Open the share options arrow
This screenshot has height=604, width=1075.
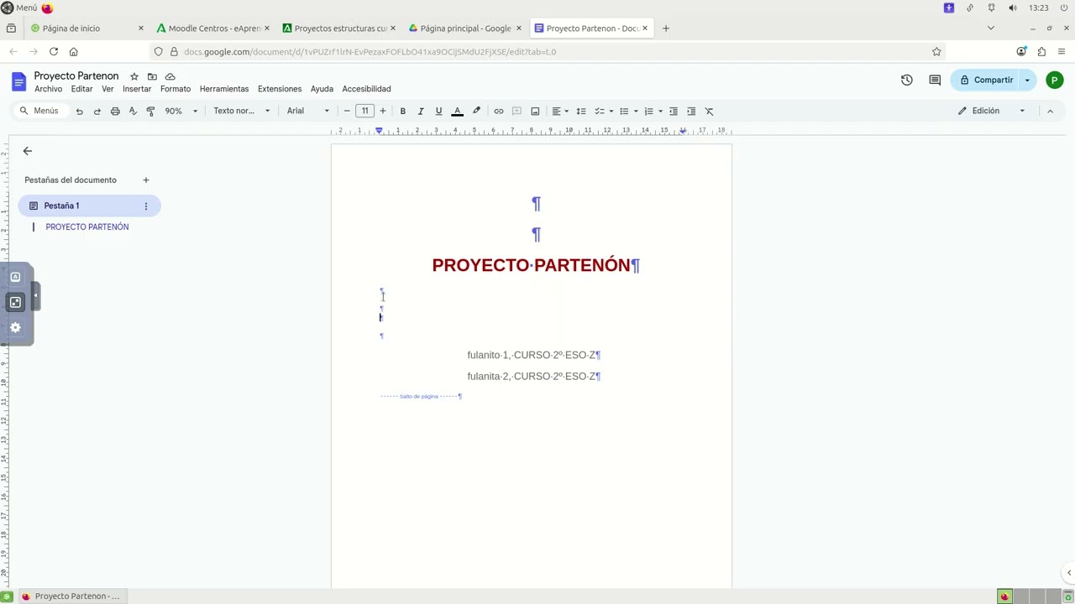1028,80
